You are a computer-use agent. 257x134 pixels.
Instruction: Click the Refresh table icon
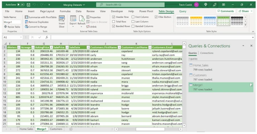tap(81, 19)
